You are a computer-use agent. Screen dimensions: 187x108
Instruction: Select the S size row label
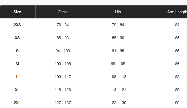pos(17,51)
